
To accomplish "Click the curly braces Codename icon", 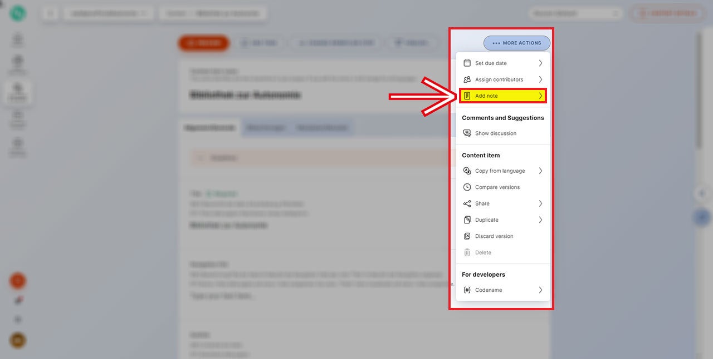I will click(x=467, y=290).
